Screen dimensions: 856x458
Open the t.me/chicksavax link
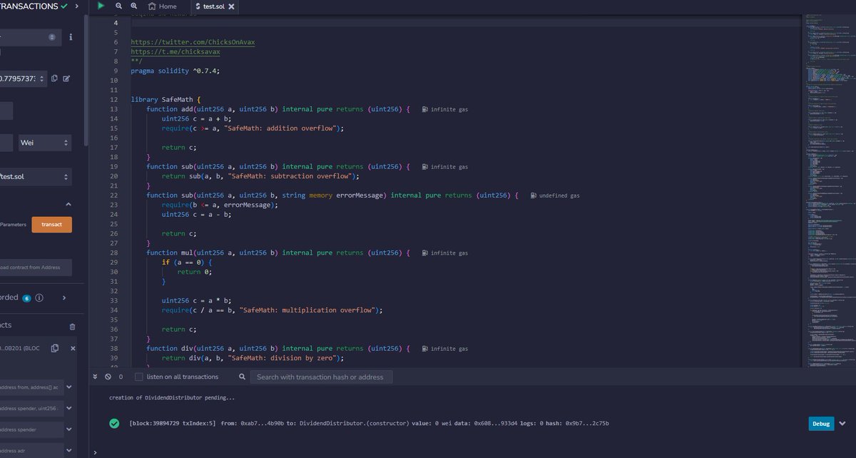tap(175, 52)
